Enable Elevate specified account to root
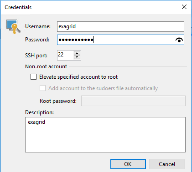 click(x=33, y=77)
